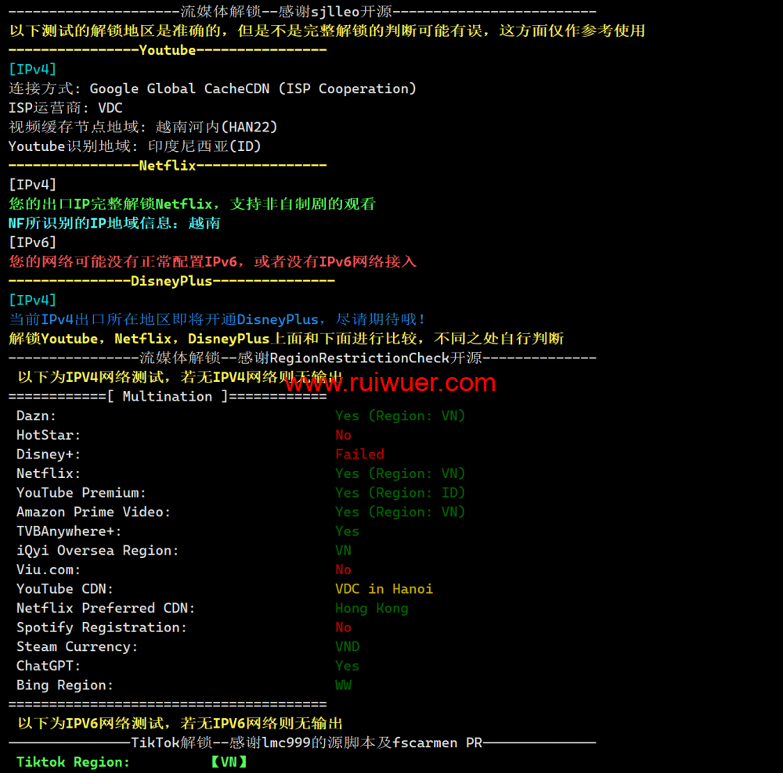Click the yellow DisneyPlus section header
783x773 pixels.
point(171,281)
